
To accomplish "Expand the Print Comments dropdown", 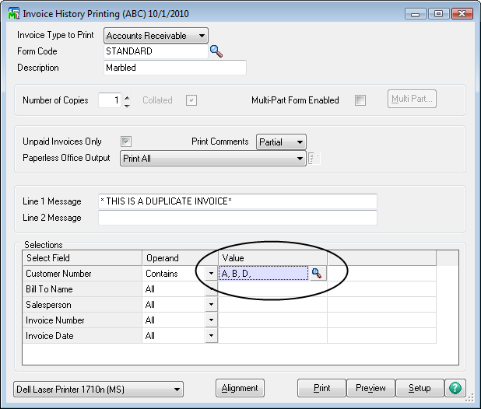I will pyautogui.click(x=300, y=142).
